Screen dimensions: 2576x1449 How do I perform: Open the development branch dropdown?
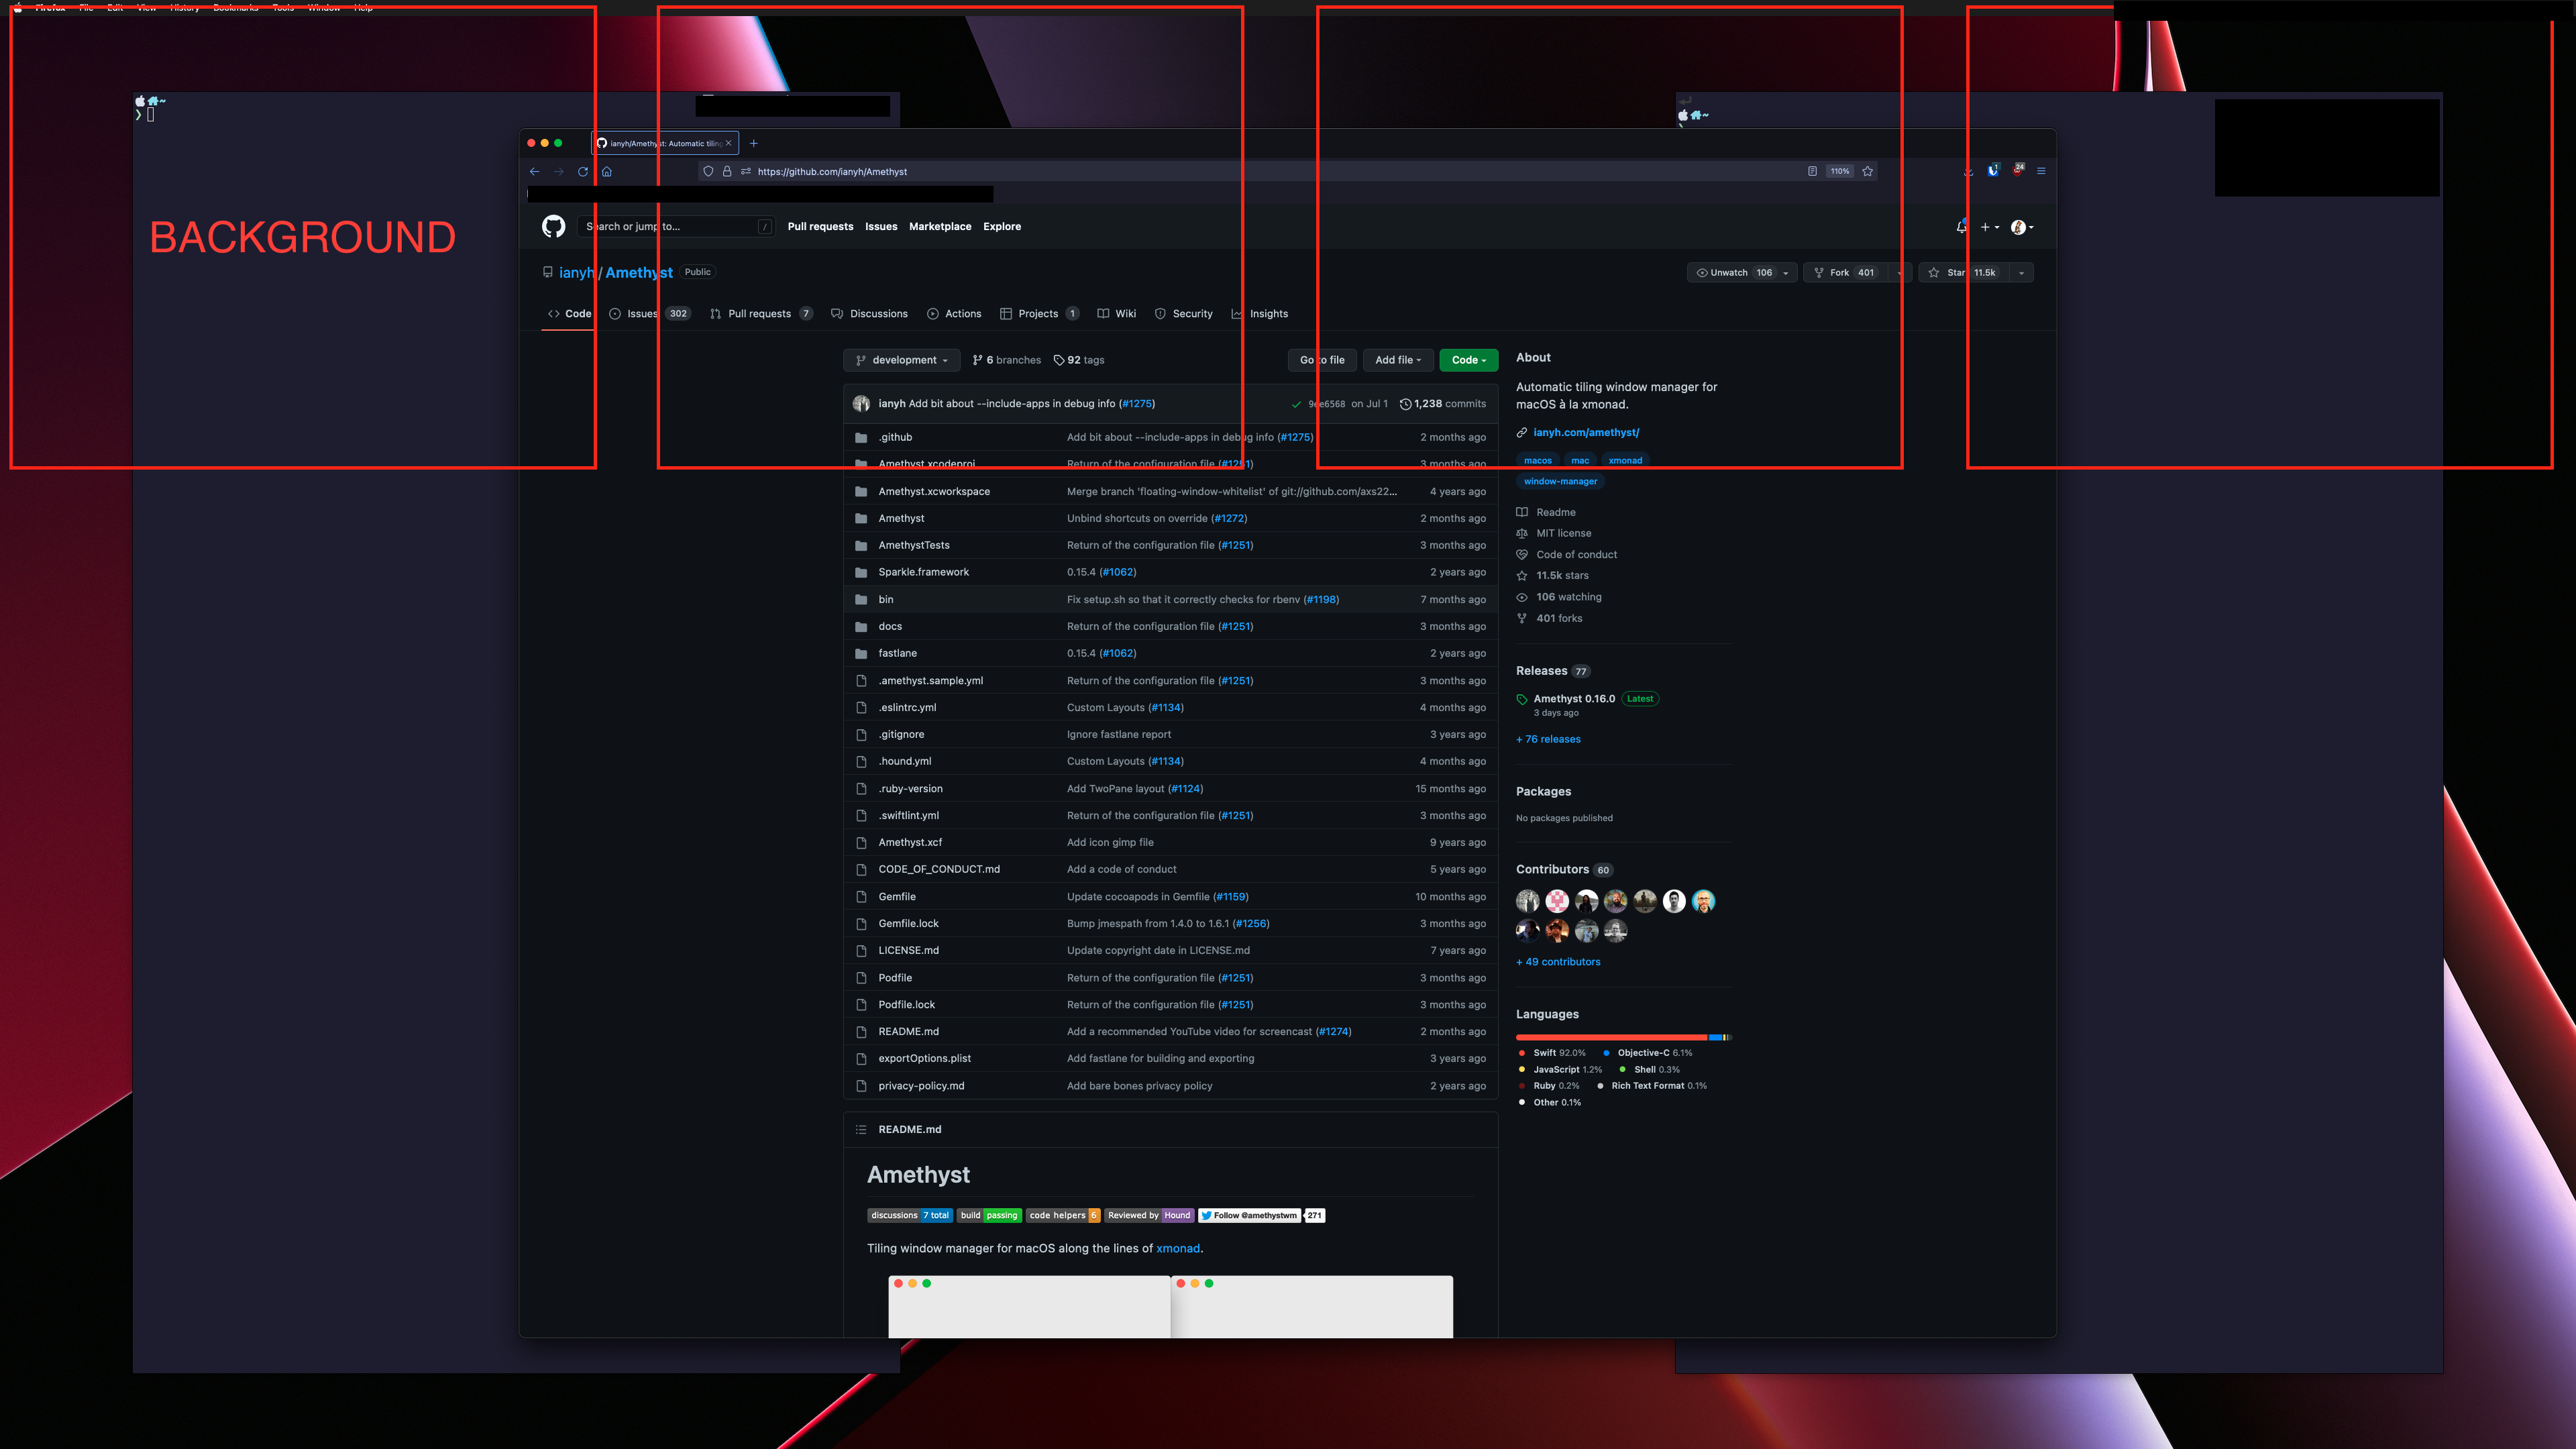click(x=901, y=360)
